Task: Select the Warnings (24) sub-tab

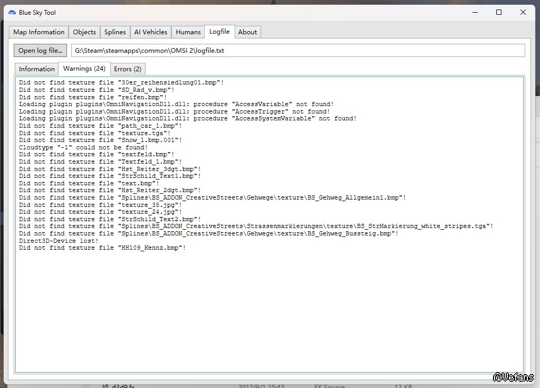Action: point(84,69)
